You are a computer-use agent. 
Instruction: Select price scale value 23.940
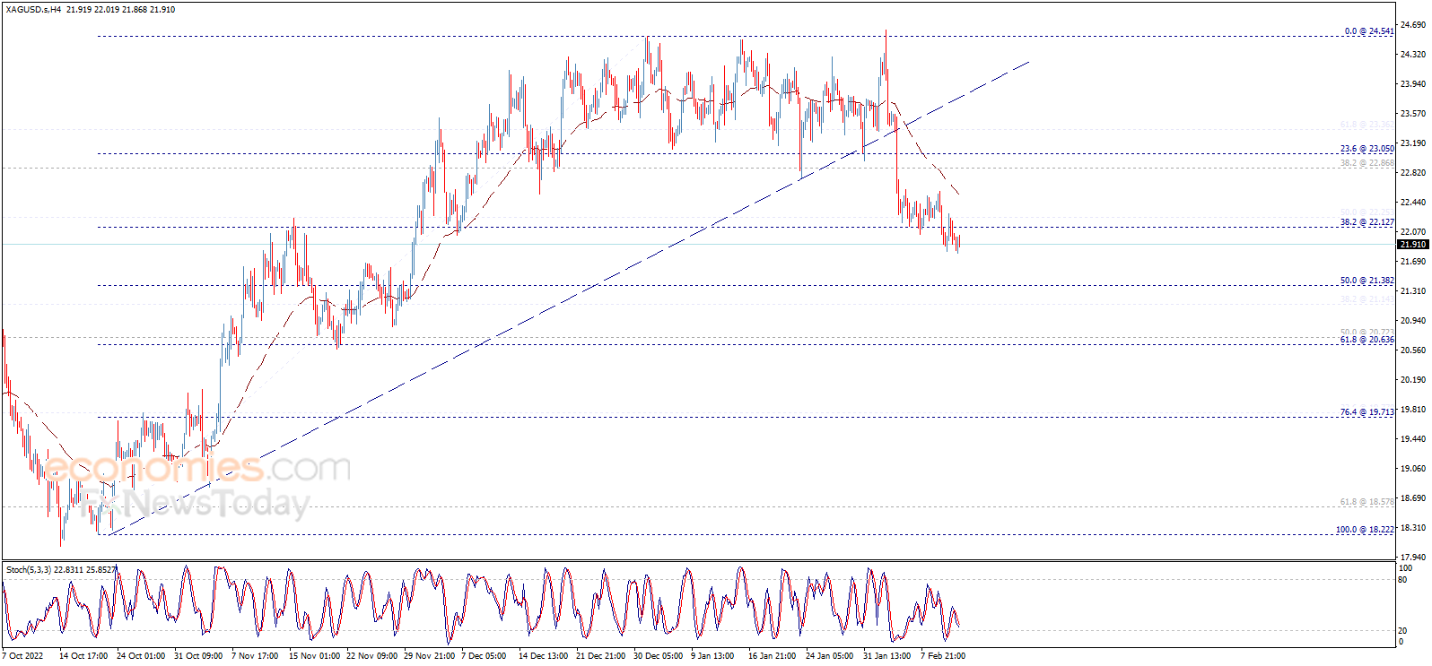[x=1413, y=84]
